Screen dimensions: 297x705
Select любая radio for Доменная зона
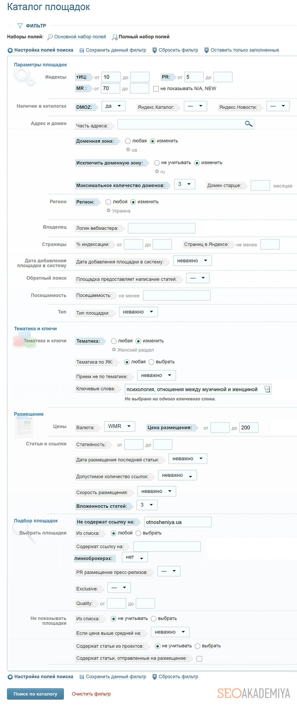128,141
